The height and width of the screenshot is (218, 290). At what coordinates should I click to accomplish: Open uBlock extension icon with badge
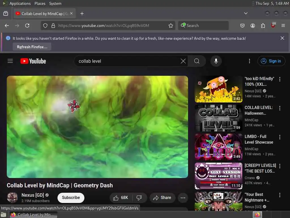(x=273, y=25)
